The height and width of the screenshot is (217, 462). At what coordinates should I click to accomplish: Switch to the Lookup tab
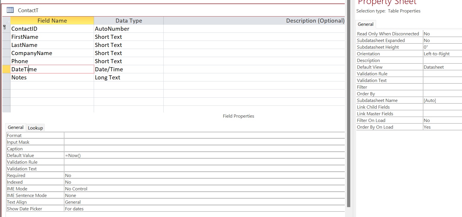35,128
